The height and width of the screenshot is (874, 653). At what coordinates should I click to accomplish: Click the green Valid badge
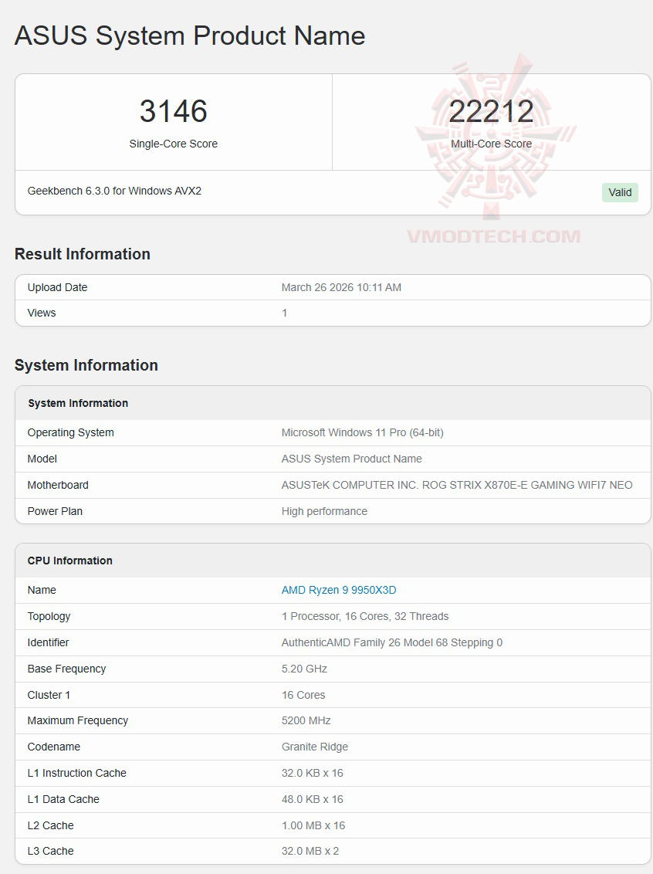click(620, 192)
